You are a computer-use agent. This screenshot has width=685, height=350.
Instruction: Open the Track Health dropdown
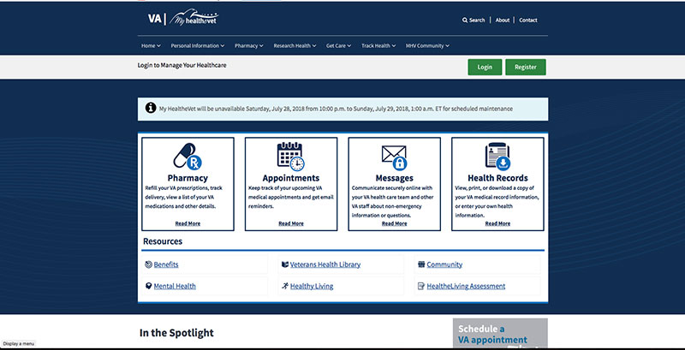tap(378, 46)
